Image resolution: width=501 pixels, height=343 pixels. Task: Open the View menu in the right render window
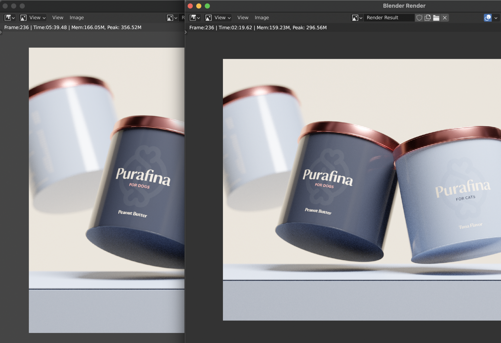point(243,18)
